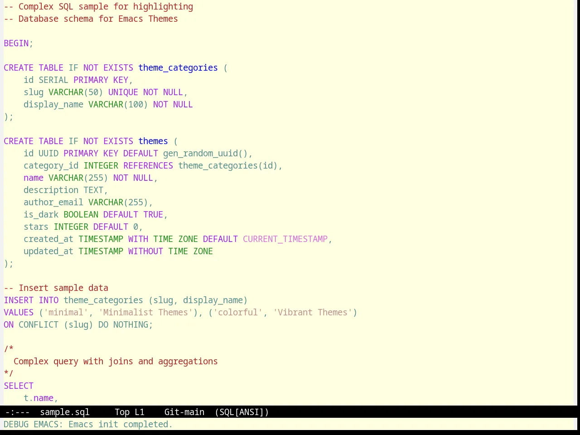This screenshot has height=435, width=580.
Task: Click the TRUE keyword
Action: point(153,214)
